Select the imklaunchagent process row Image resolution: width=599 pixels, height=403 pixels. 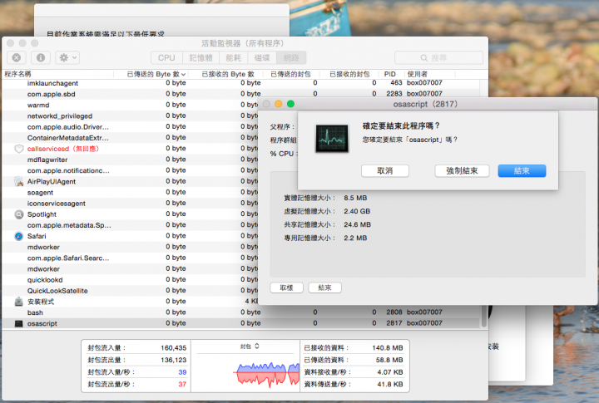[240, 83]
